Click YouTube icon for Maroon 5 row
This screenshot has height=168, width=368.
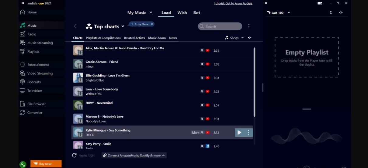(207, 119)
